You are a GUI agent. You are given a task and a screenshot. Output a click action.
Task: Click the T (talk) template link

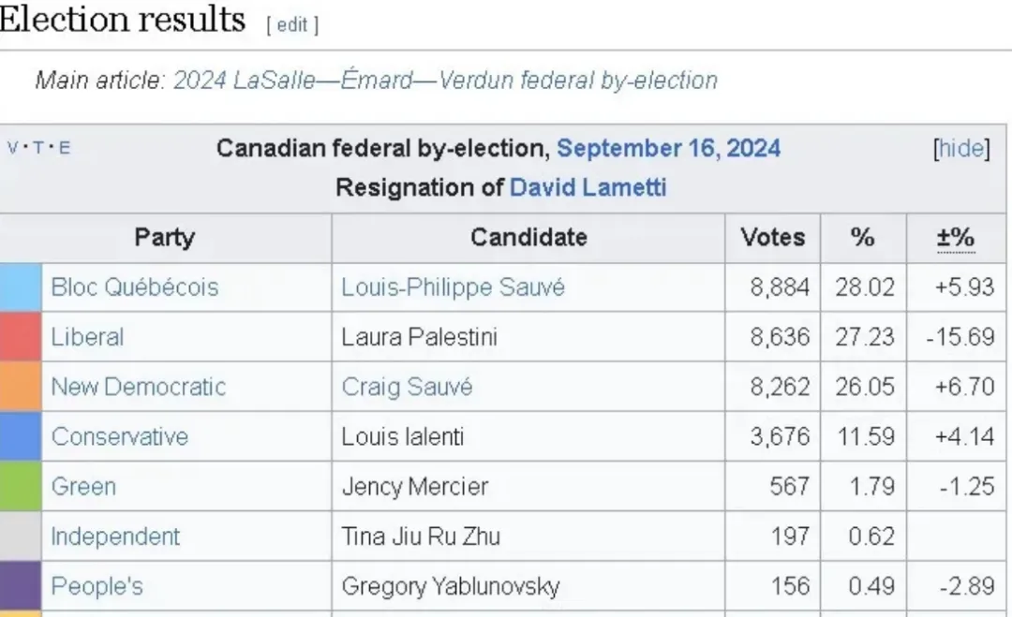[38, 148]
